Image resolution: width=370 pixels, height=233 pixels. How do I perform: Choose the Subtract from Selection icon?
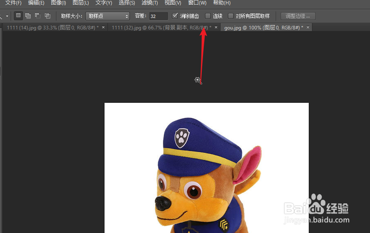tap(38, 16)
